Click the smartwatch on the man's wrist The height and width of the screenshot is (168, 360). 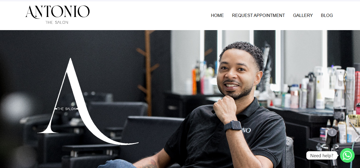233,126
